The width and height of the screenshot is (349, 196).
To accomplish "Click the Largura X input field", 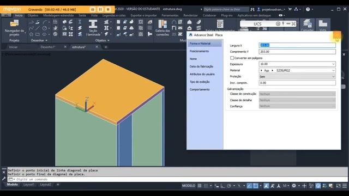I will [x=297, y=45].
